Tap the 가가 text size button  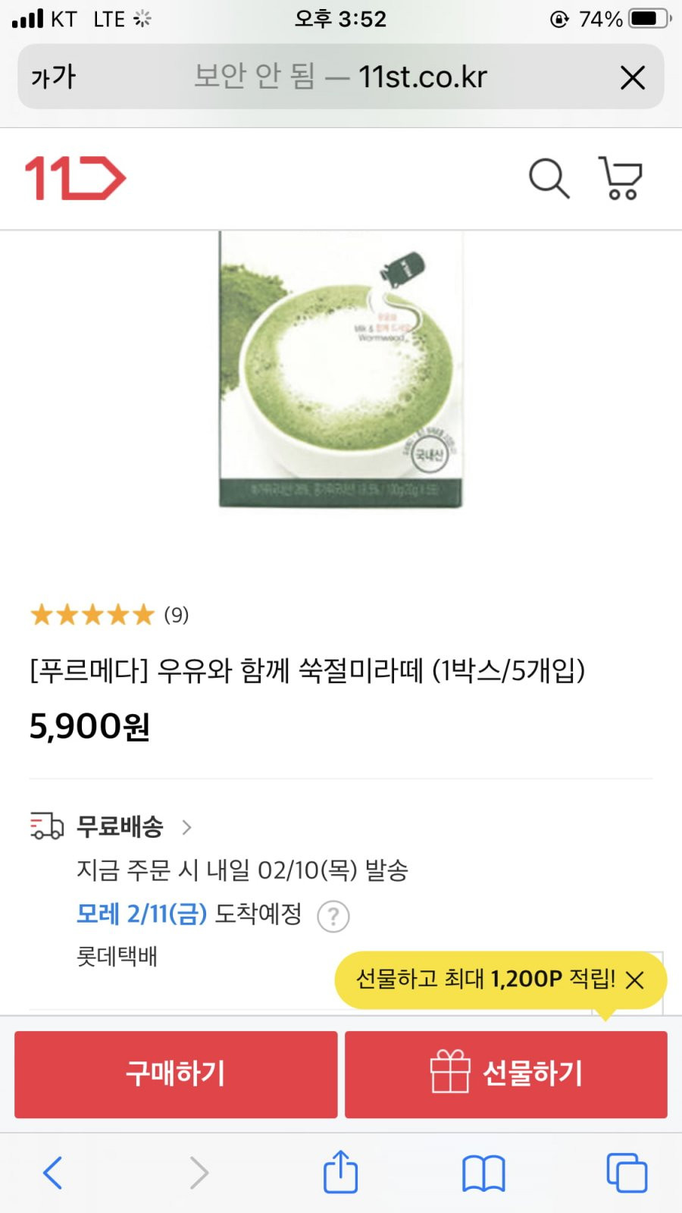click(x=54, y=77)
